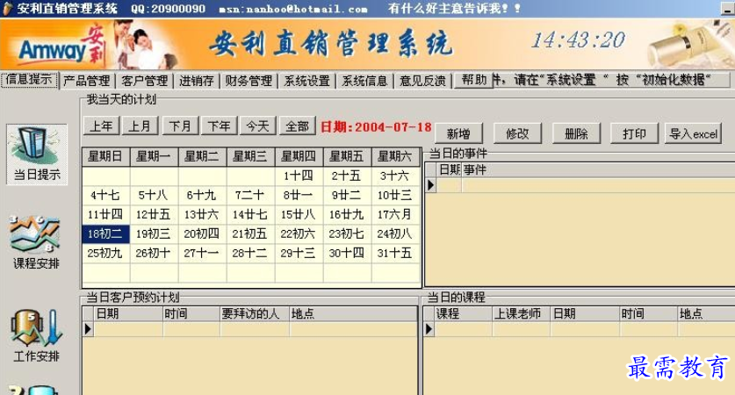This screenshot has height=395, width=735.
Task: Remove the event with 删除 button
Action: pyautogui.click(x=576, y=134)
